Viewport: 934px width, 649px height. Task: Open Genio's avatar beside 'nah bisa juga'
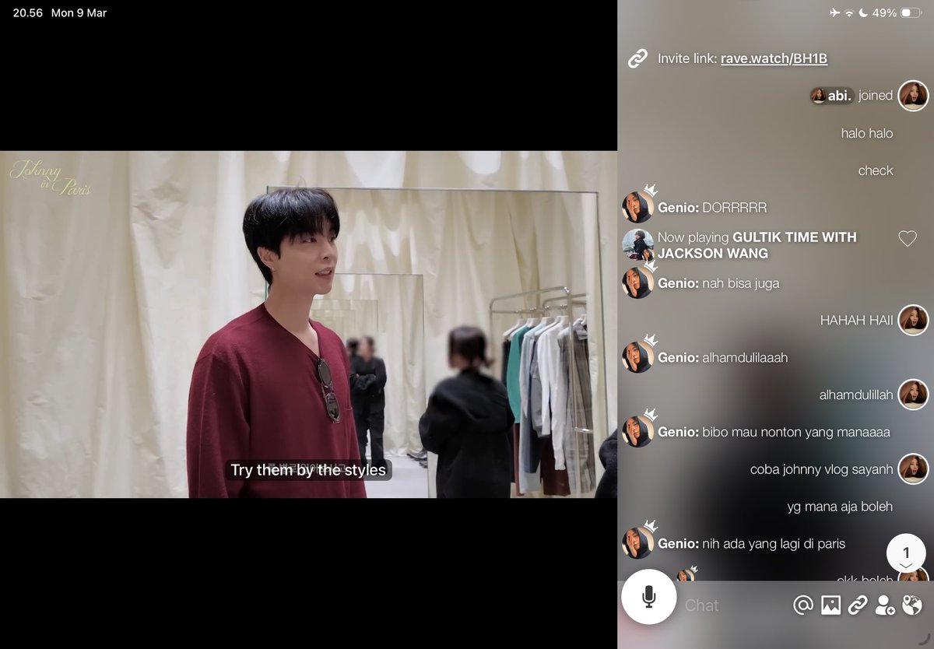[x=637, y=282]
